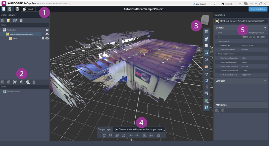Toggle visibility eye for AutodeskReCapSampleProject
The image size is (269, 147).
point(47,34)
